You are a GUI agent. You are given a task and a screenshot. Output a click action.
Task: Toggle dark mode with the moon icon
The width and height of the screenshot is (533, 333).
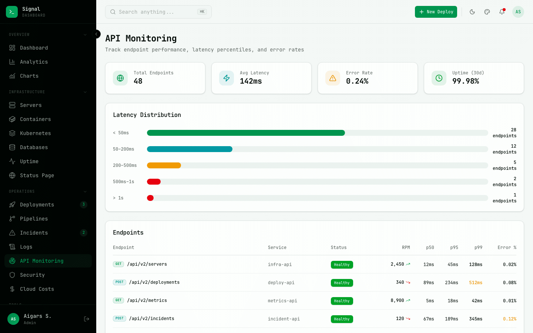[x=472, y=12]
